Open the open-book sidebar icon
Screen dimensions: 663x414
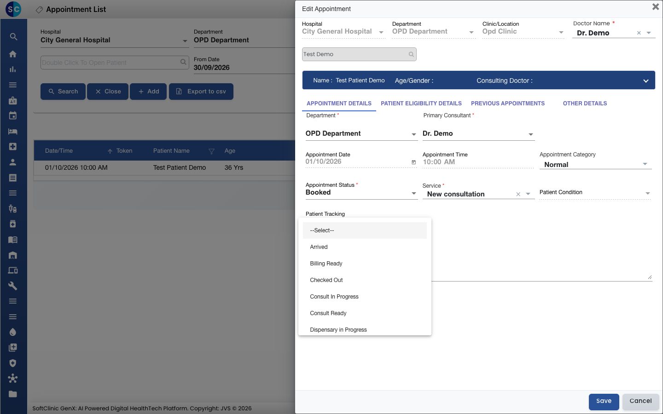coord(13,240)
